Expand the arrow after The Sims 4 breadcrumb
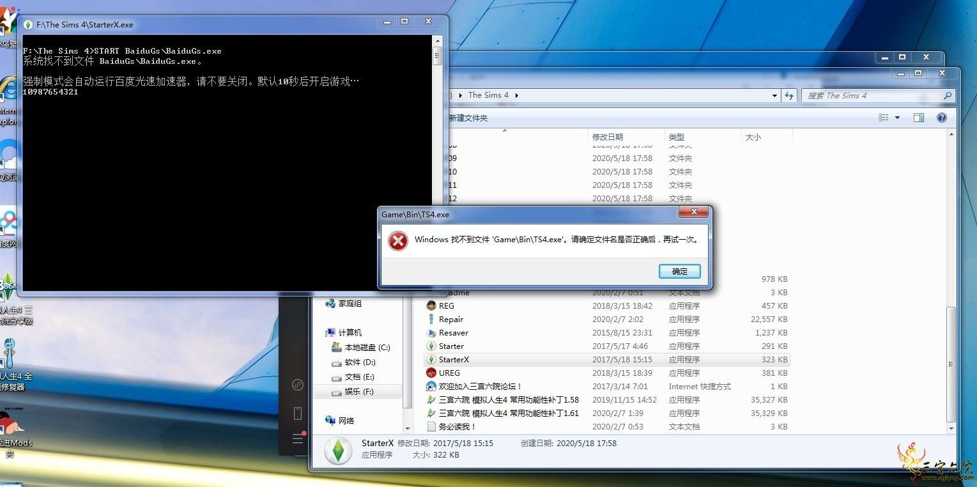 click(516, 95)
